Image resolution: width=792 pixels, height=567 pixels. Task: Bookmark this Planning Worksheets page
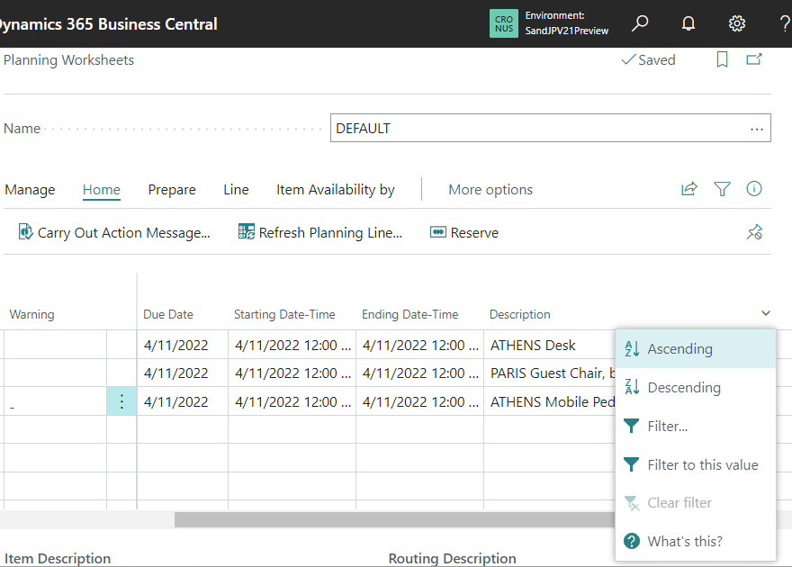(723, 59)
